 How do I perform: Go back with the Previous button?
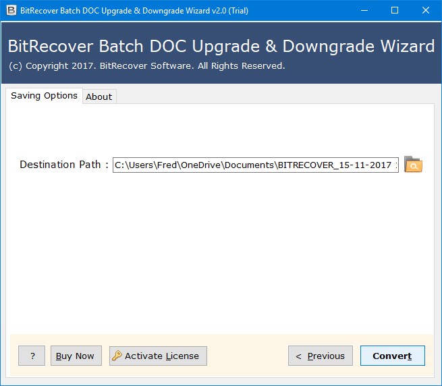tap(321, 356)
